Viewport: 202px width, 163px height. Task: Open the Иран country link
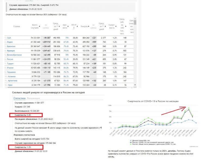[10, 85]
